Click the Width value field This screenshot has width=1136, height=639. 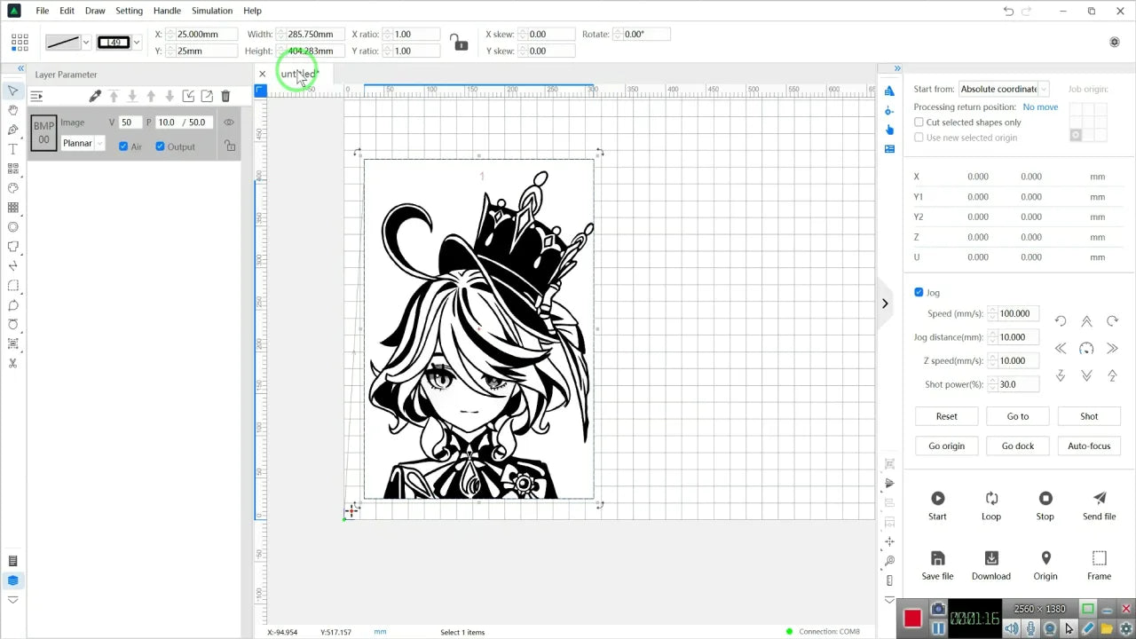[x=314, y=34]
